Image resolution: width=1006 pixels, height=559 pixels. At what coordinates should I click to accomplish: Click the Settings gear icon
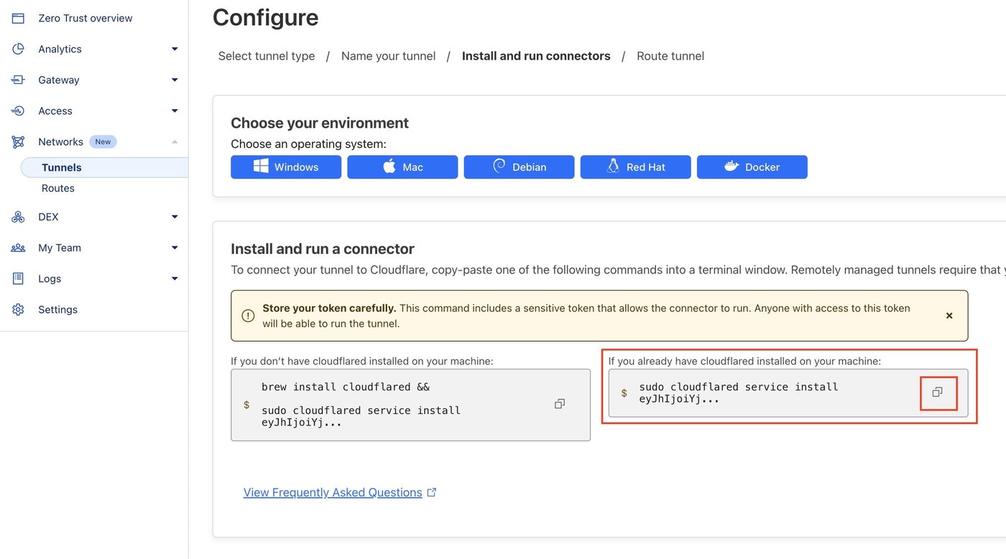18,309
